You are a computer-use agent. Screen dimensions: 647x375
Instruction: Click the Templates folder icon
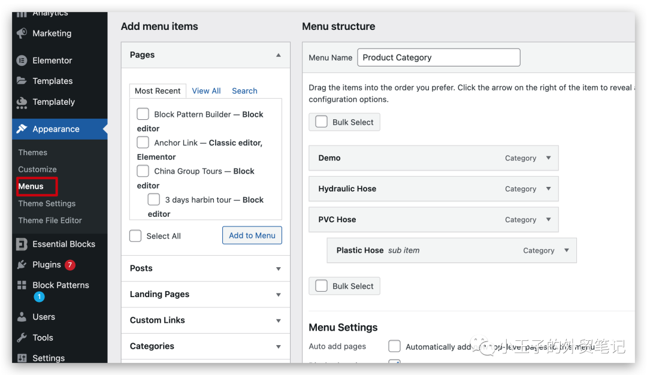pyautogui.click(x=22, y=80)
